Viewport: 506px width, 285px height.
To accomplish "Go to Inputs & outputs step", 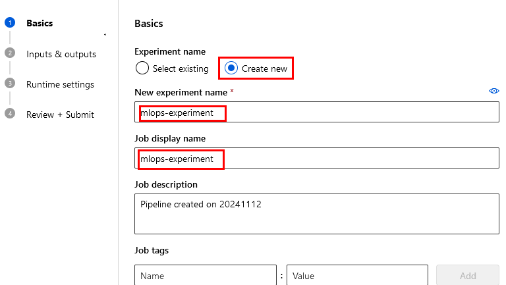I will [61, 54].
